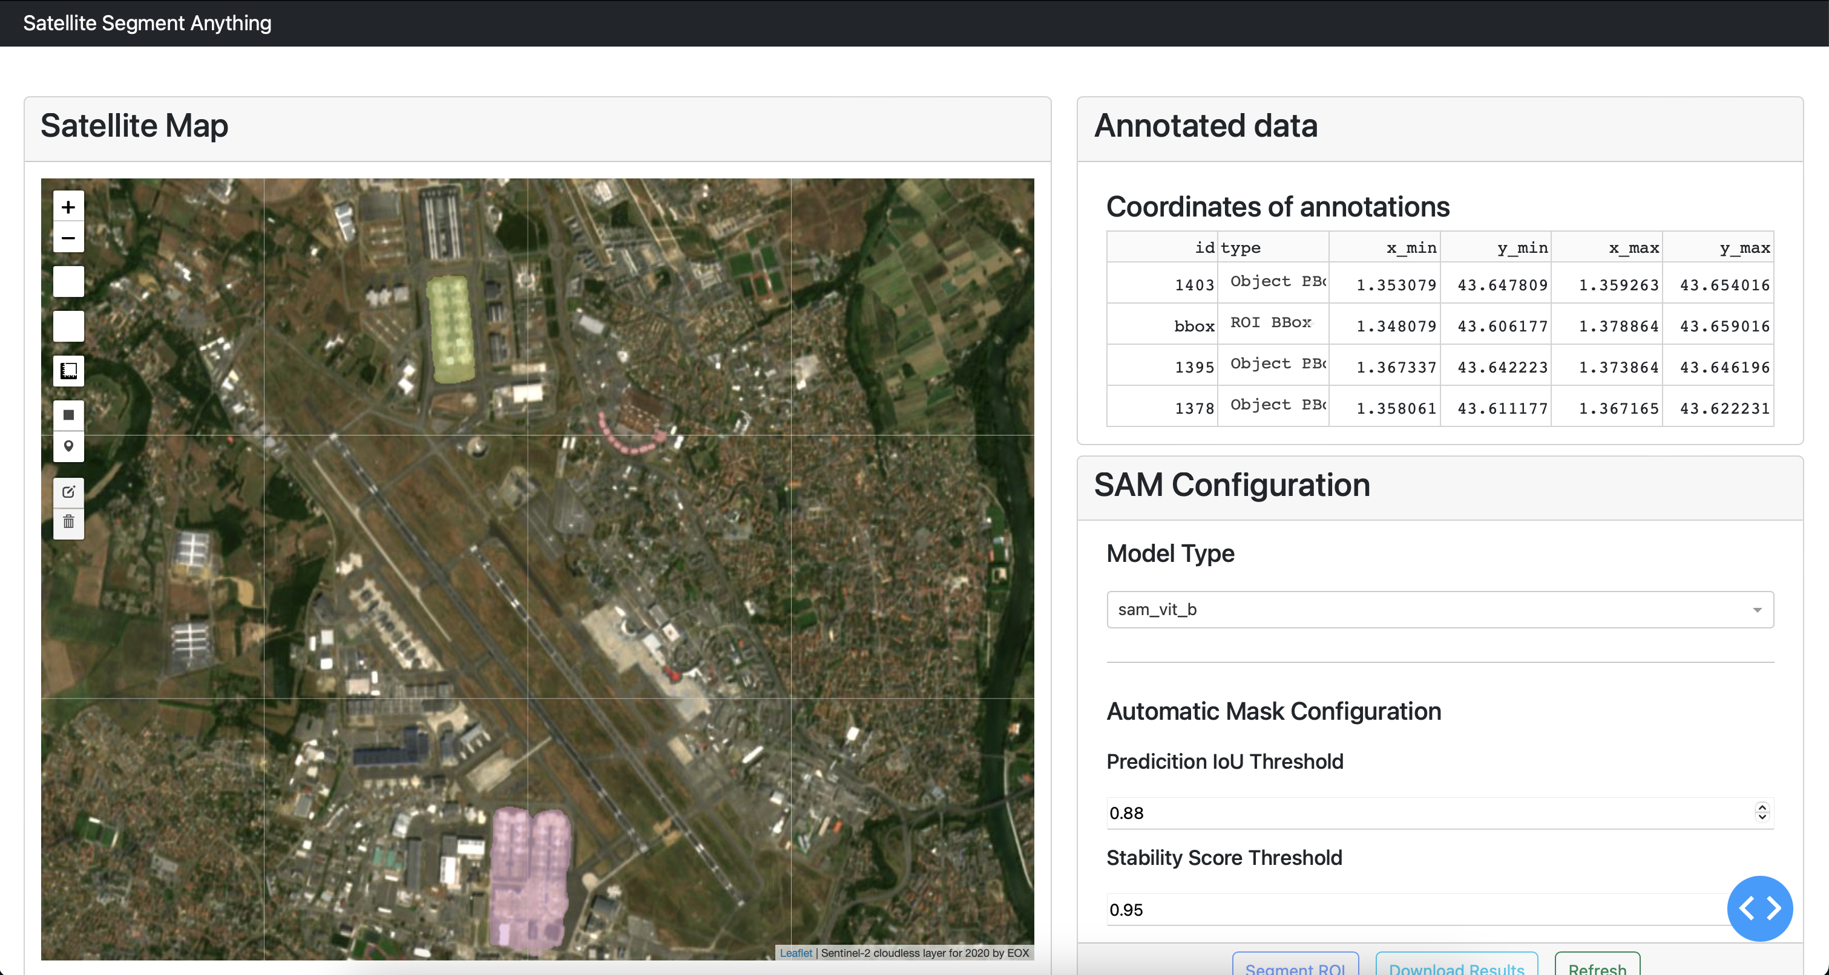
Task: Open the Leaflet attribution link
Action: (795, 953)
